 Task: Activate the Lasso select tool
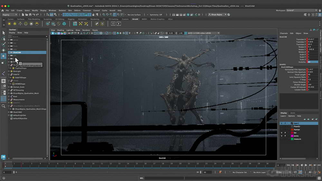click(4, 39)
